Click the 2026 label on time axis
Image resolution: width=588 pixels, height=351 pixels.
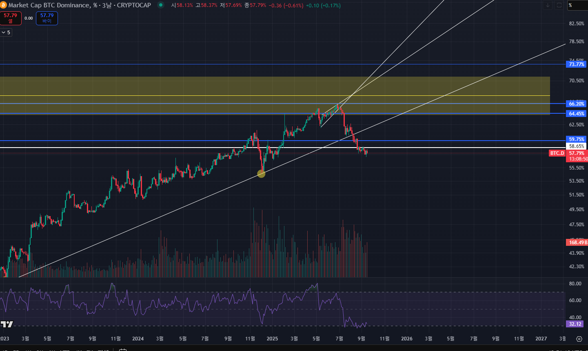(407, 339)
